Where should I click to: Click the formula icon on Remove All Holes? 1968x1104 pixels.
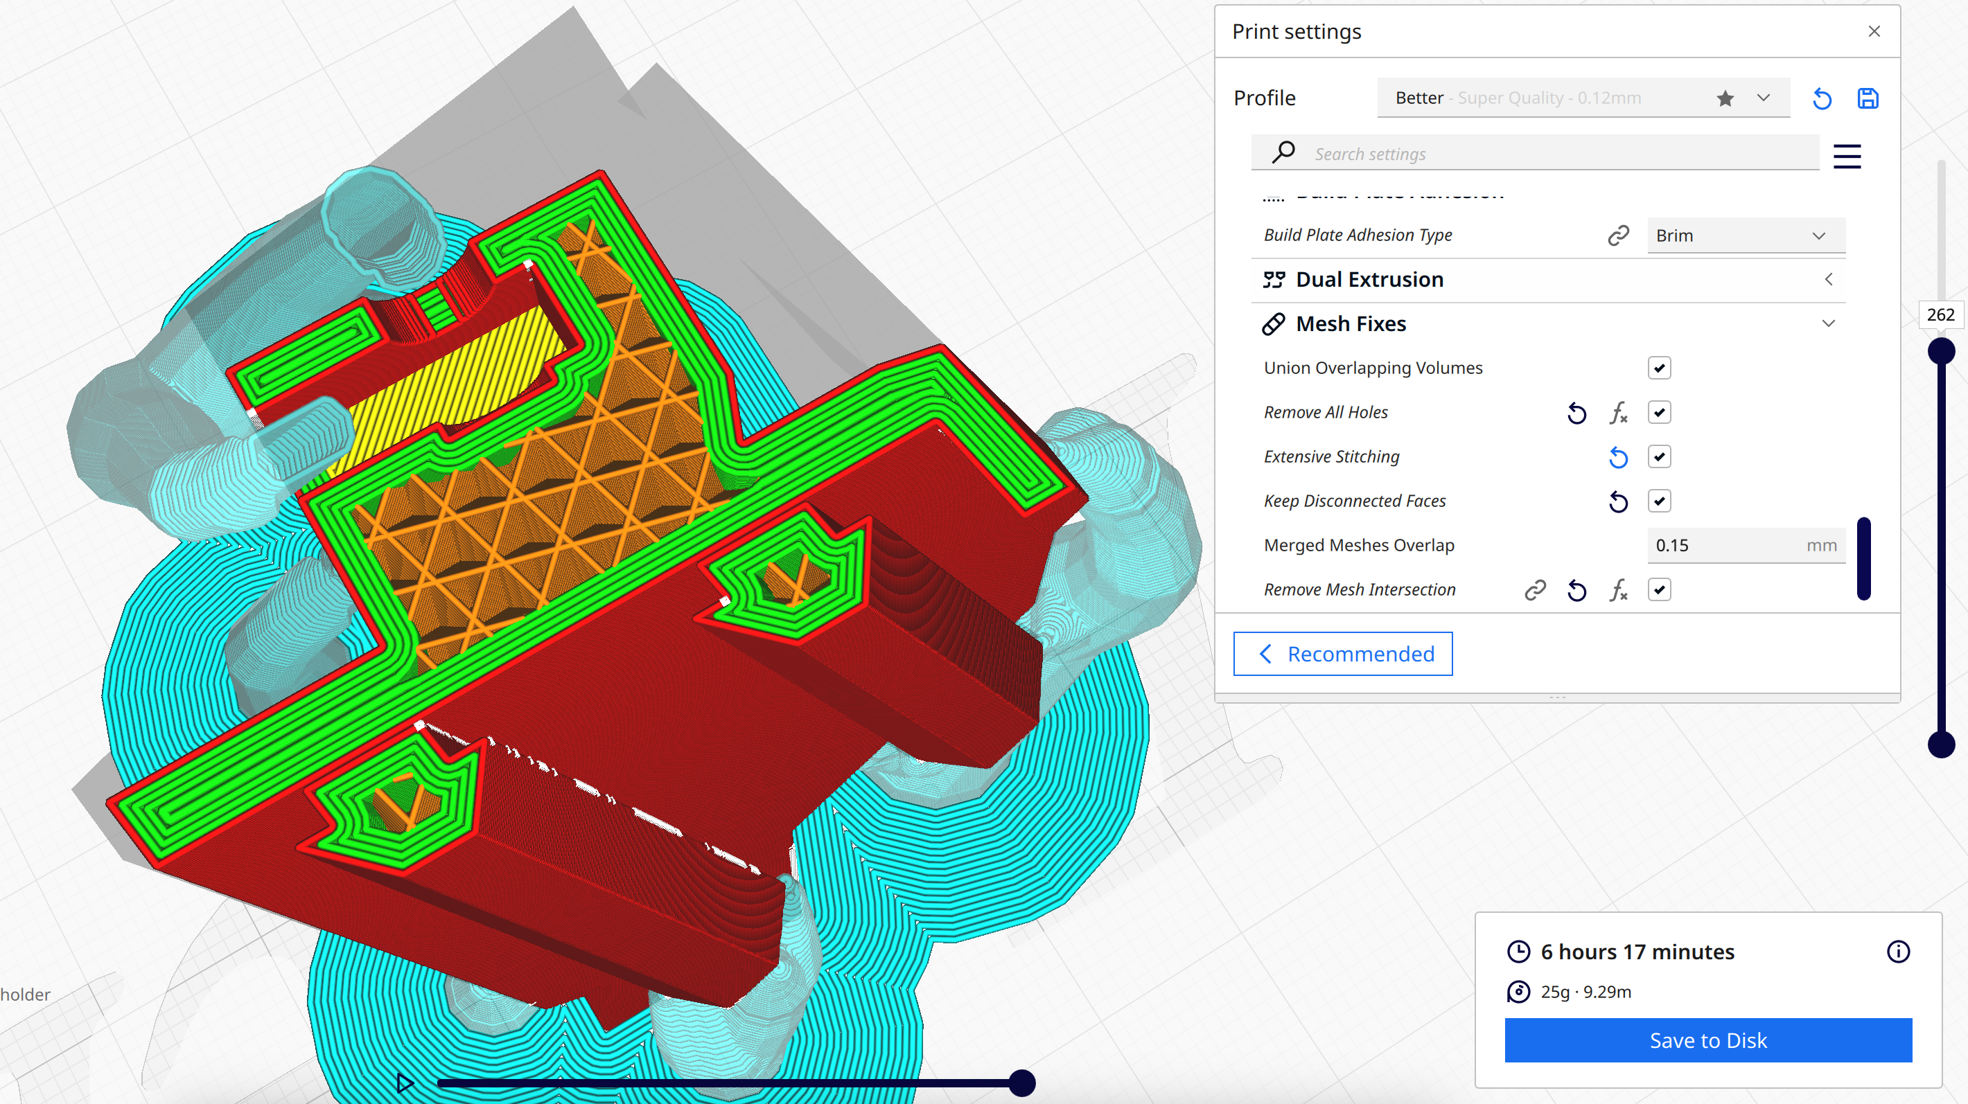coord(1617,413)
